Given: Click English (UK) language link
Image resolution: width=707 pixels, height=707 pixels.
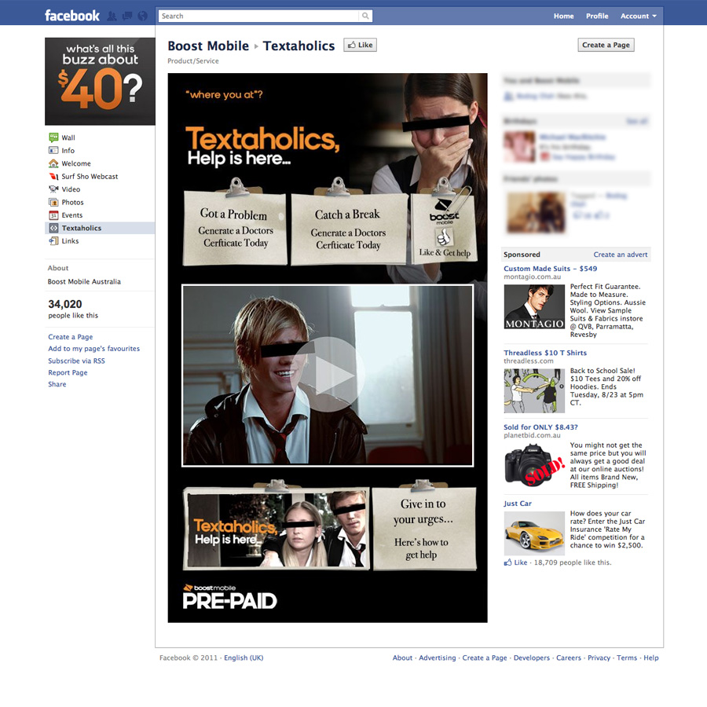Looking at the screenshot, I should pyautogui.click(x=244, y=658).
